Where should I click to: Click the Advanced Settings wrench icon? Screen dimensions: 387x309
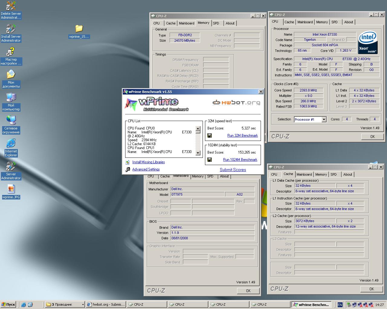pos(128,170)
